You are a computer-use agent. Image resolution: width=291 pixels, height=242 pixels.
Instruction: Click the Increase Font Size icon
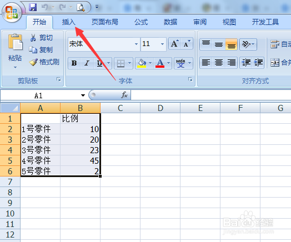(x=175, y=44)
